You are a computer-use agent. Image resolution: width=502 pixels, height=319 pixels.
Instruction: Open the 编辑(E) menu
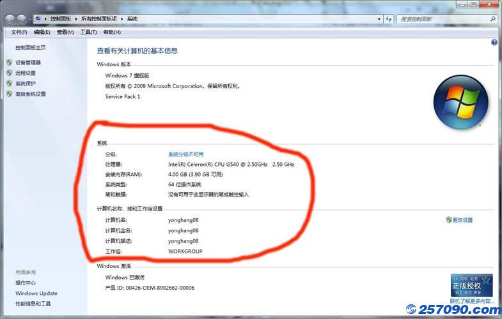42,32
